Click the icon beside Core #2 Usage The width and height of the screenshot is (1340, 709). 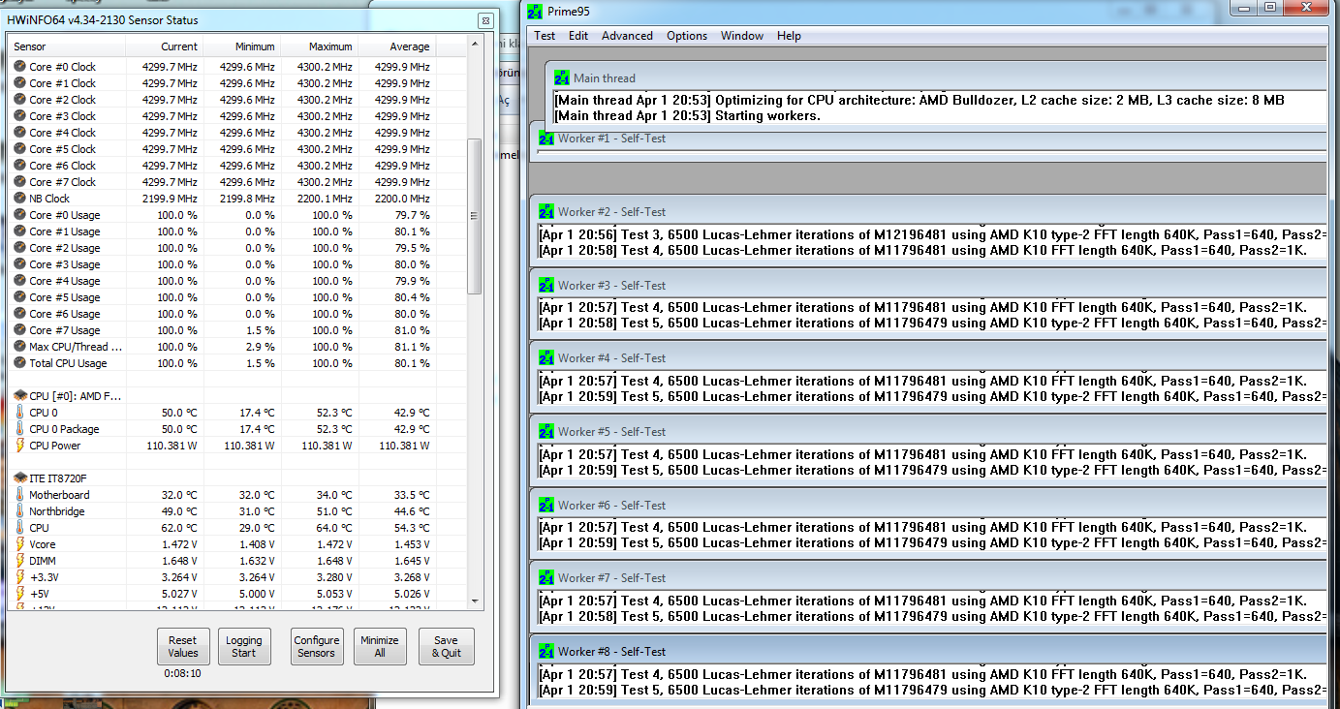point(19,248)
